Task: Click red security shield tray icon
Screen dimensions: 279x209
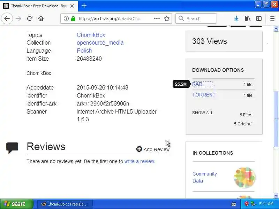Action: click(247, 204)
